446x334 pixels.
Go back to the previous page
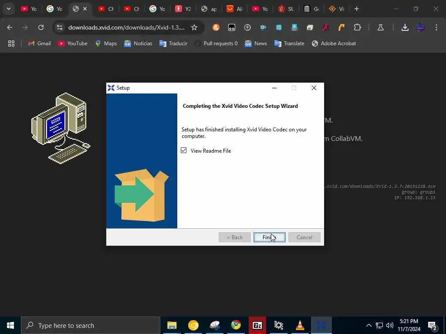point(10,27)
